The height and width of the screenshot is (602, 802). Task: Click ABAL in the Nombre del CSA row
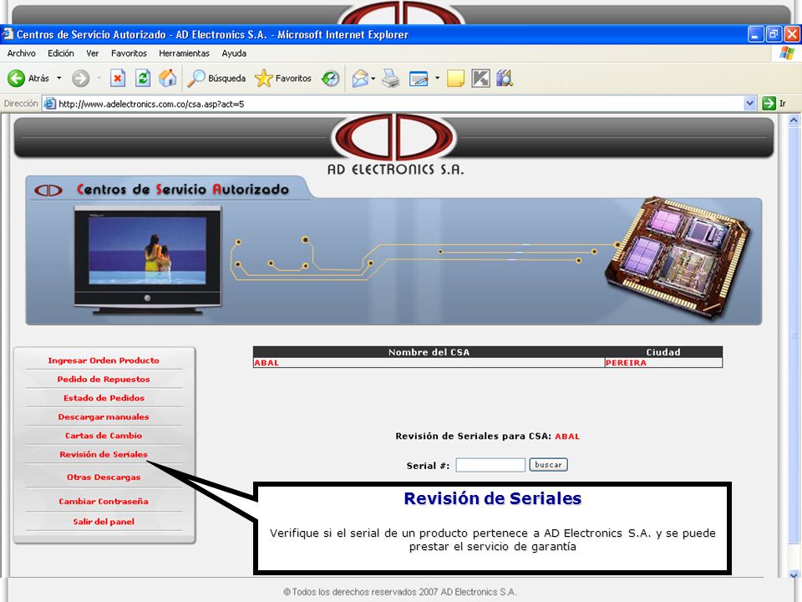(x=266, y=363)
